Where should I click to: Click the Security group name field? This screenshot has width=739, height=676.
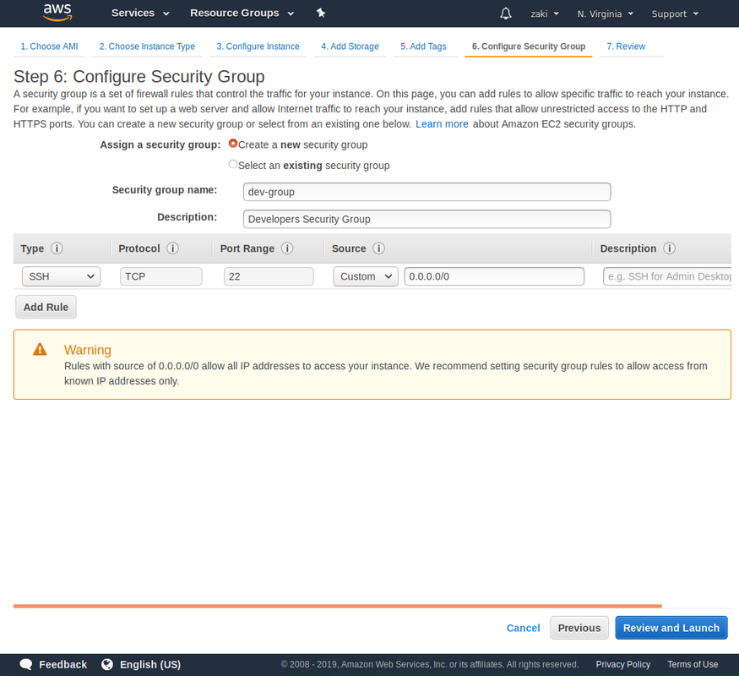tap(426, 192)
